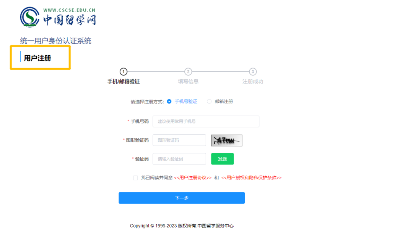Click the step 1 circle indicator

click(x=123, y=72)
